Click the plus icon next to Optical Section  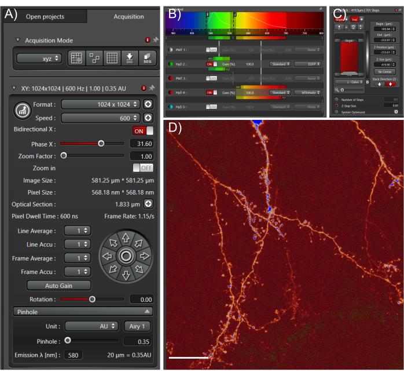click(148, 204)
